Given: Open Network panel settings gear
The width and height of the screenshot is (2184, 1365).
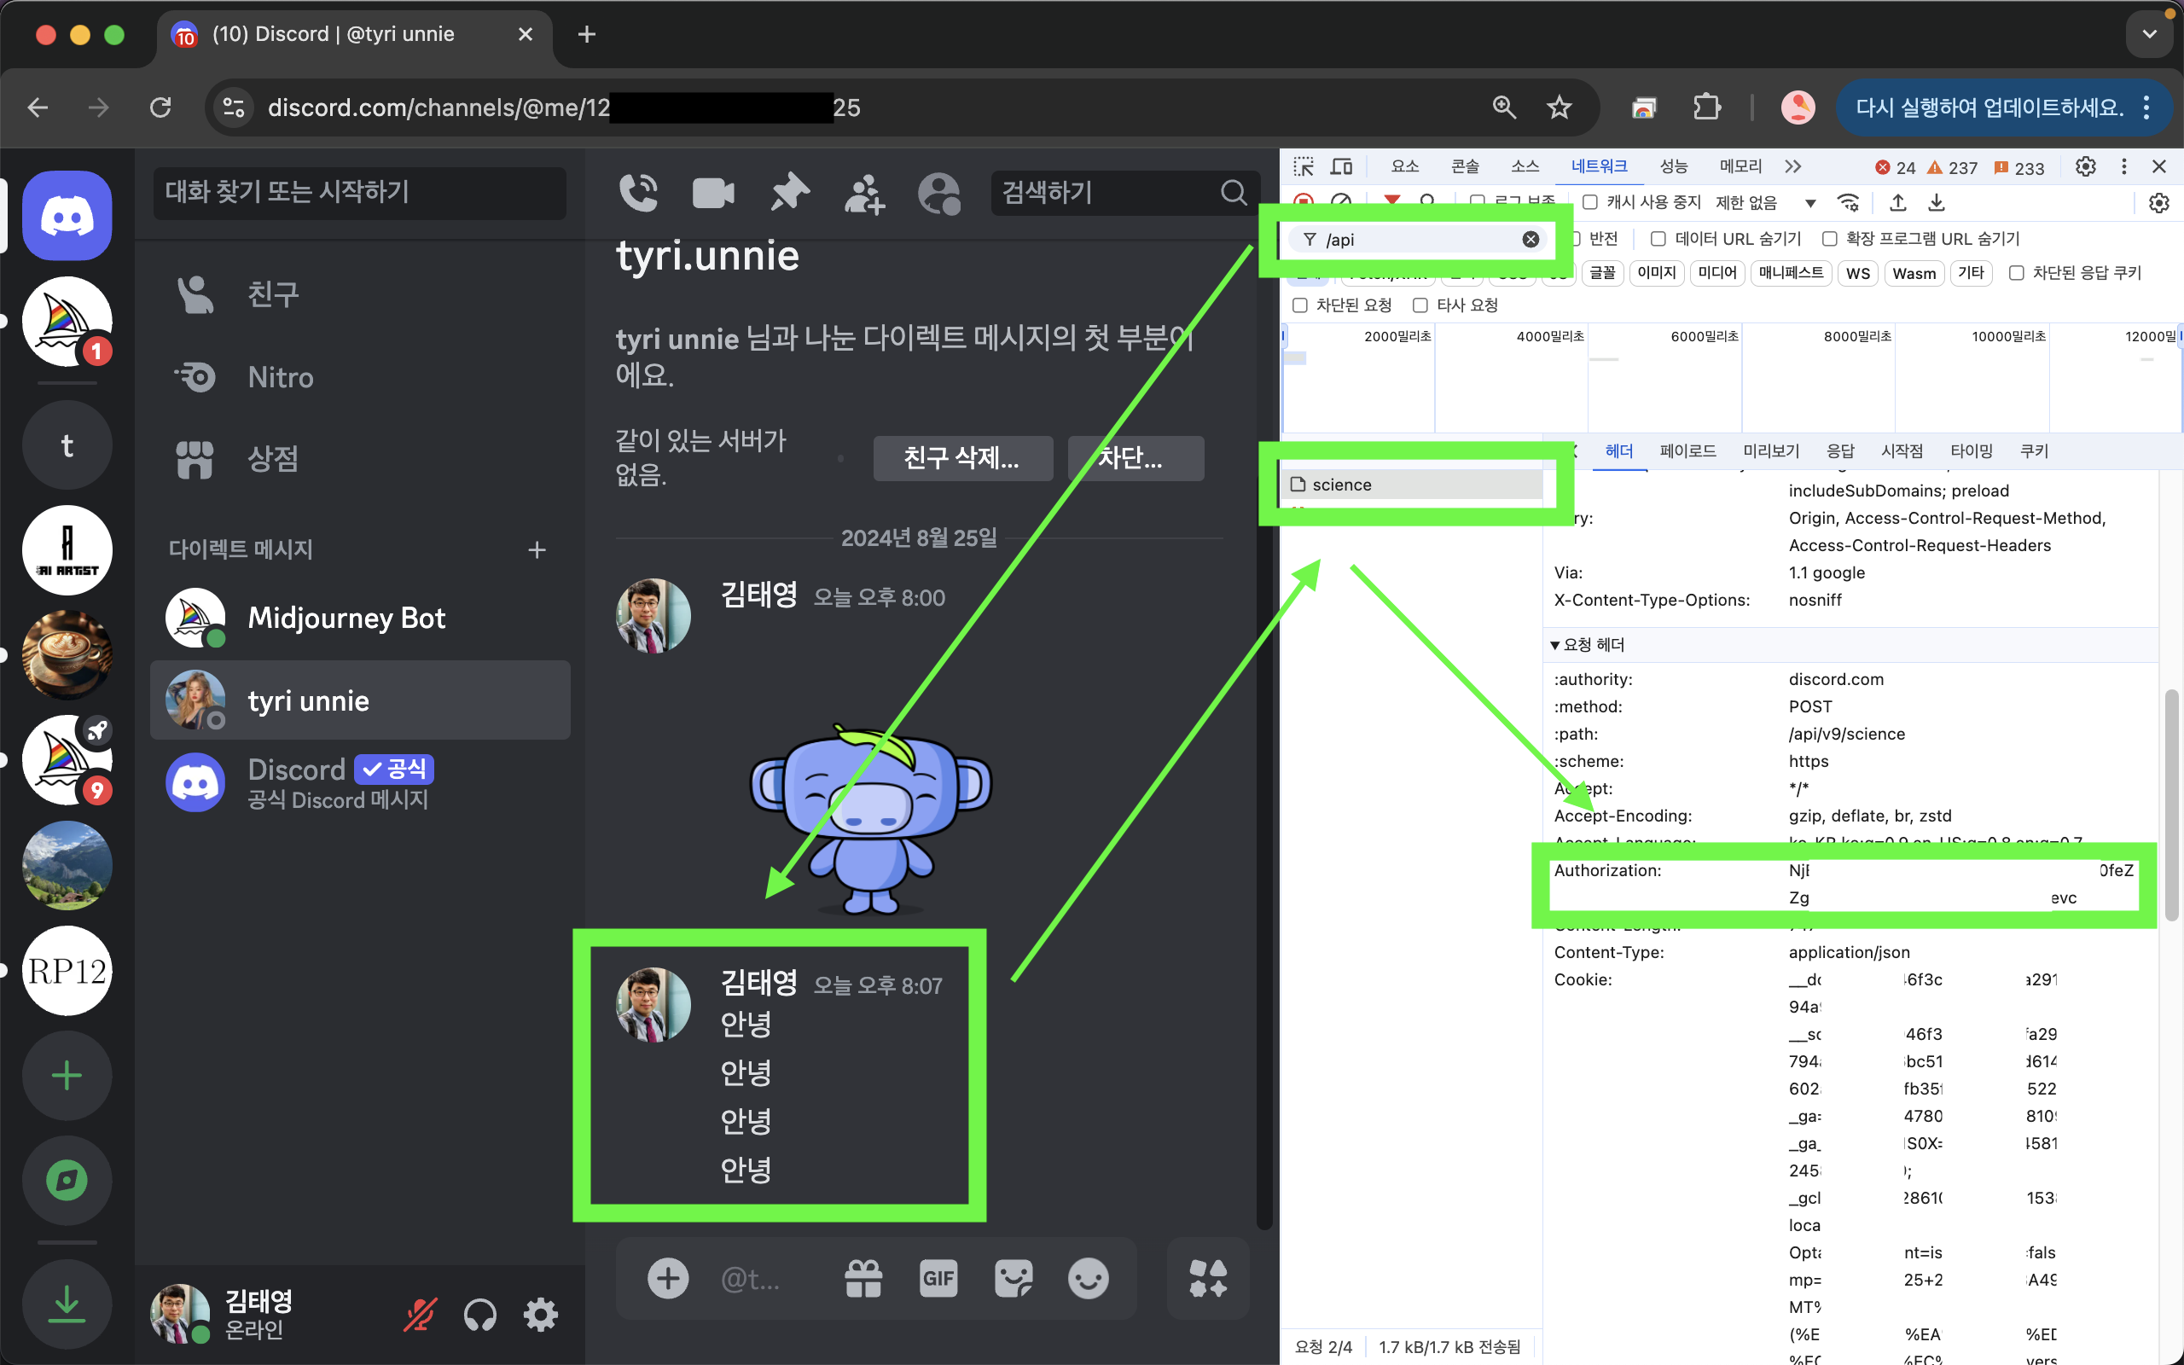Looking at the screenshot, I should click(x=2158, y=203).
